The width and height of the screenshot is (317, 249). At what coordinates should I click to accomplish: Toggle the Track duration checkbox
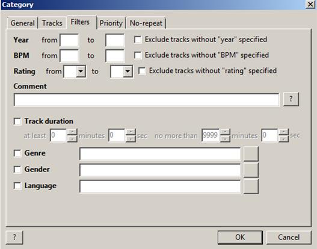[x=17, y=121]
